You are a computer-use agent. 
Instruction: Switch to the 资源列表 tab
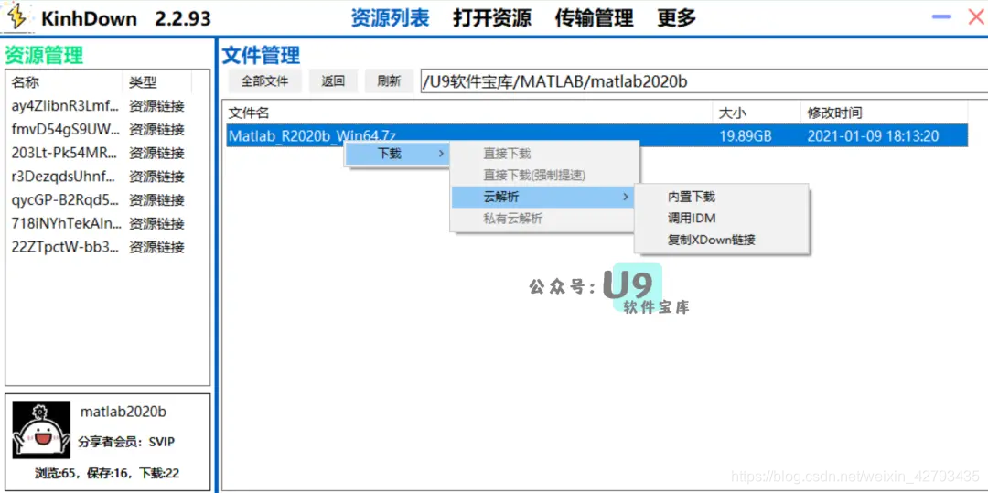pos(390,17)
